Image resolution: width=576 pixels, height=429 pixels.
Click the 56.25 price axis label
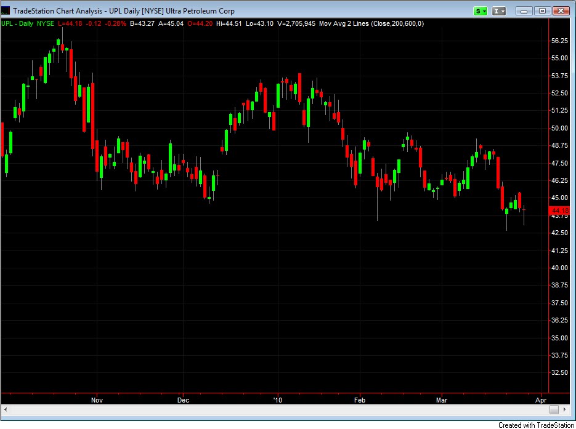click(x=559, y=41)
